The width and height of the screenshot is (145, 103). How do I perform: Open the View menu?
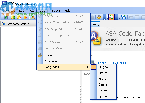click(31, 11)
